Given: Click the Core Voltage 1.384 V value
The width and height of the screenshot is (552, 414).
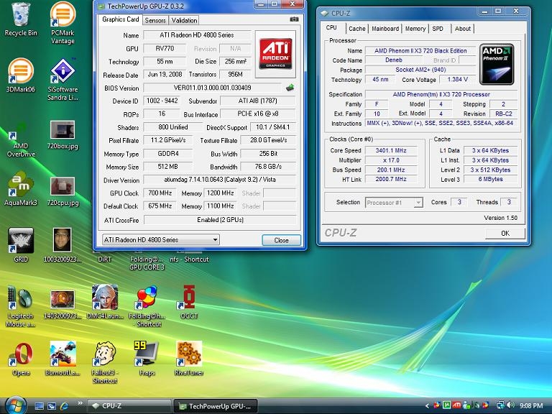Looking at the screenshot, I should tap(457, 80).
